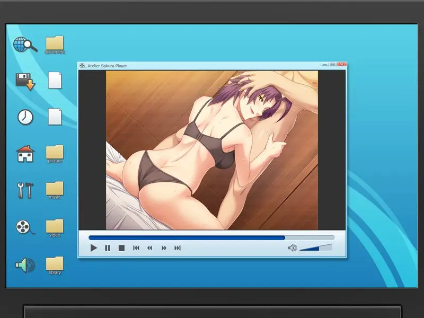Open the library folder
Screen dimensions: 424x318
[x=55, y=266]
